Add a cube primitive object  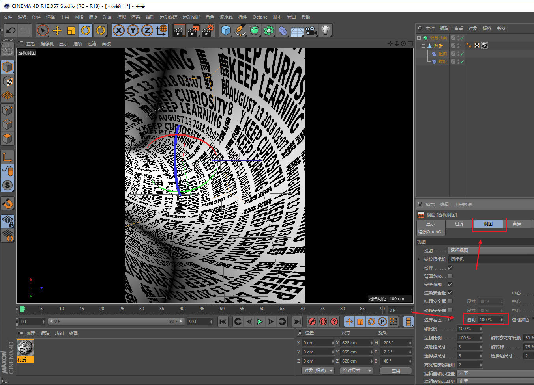pos(226,30)
